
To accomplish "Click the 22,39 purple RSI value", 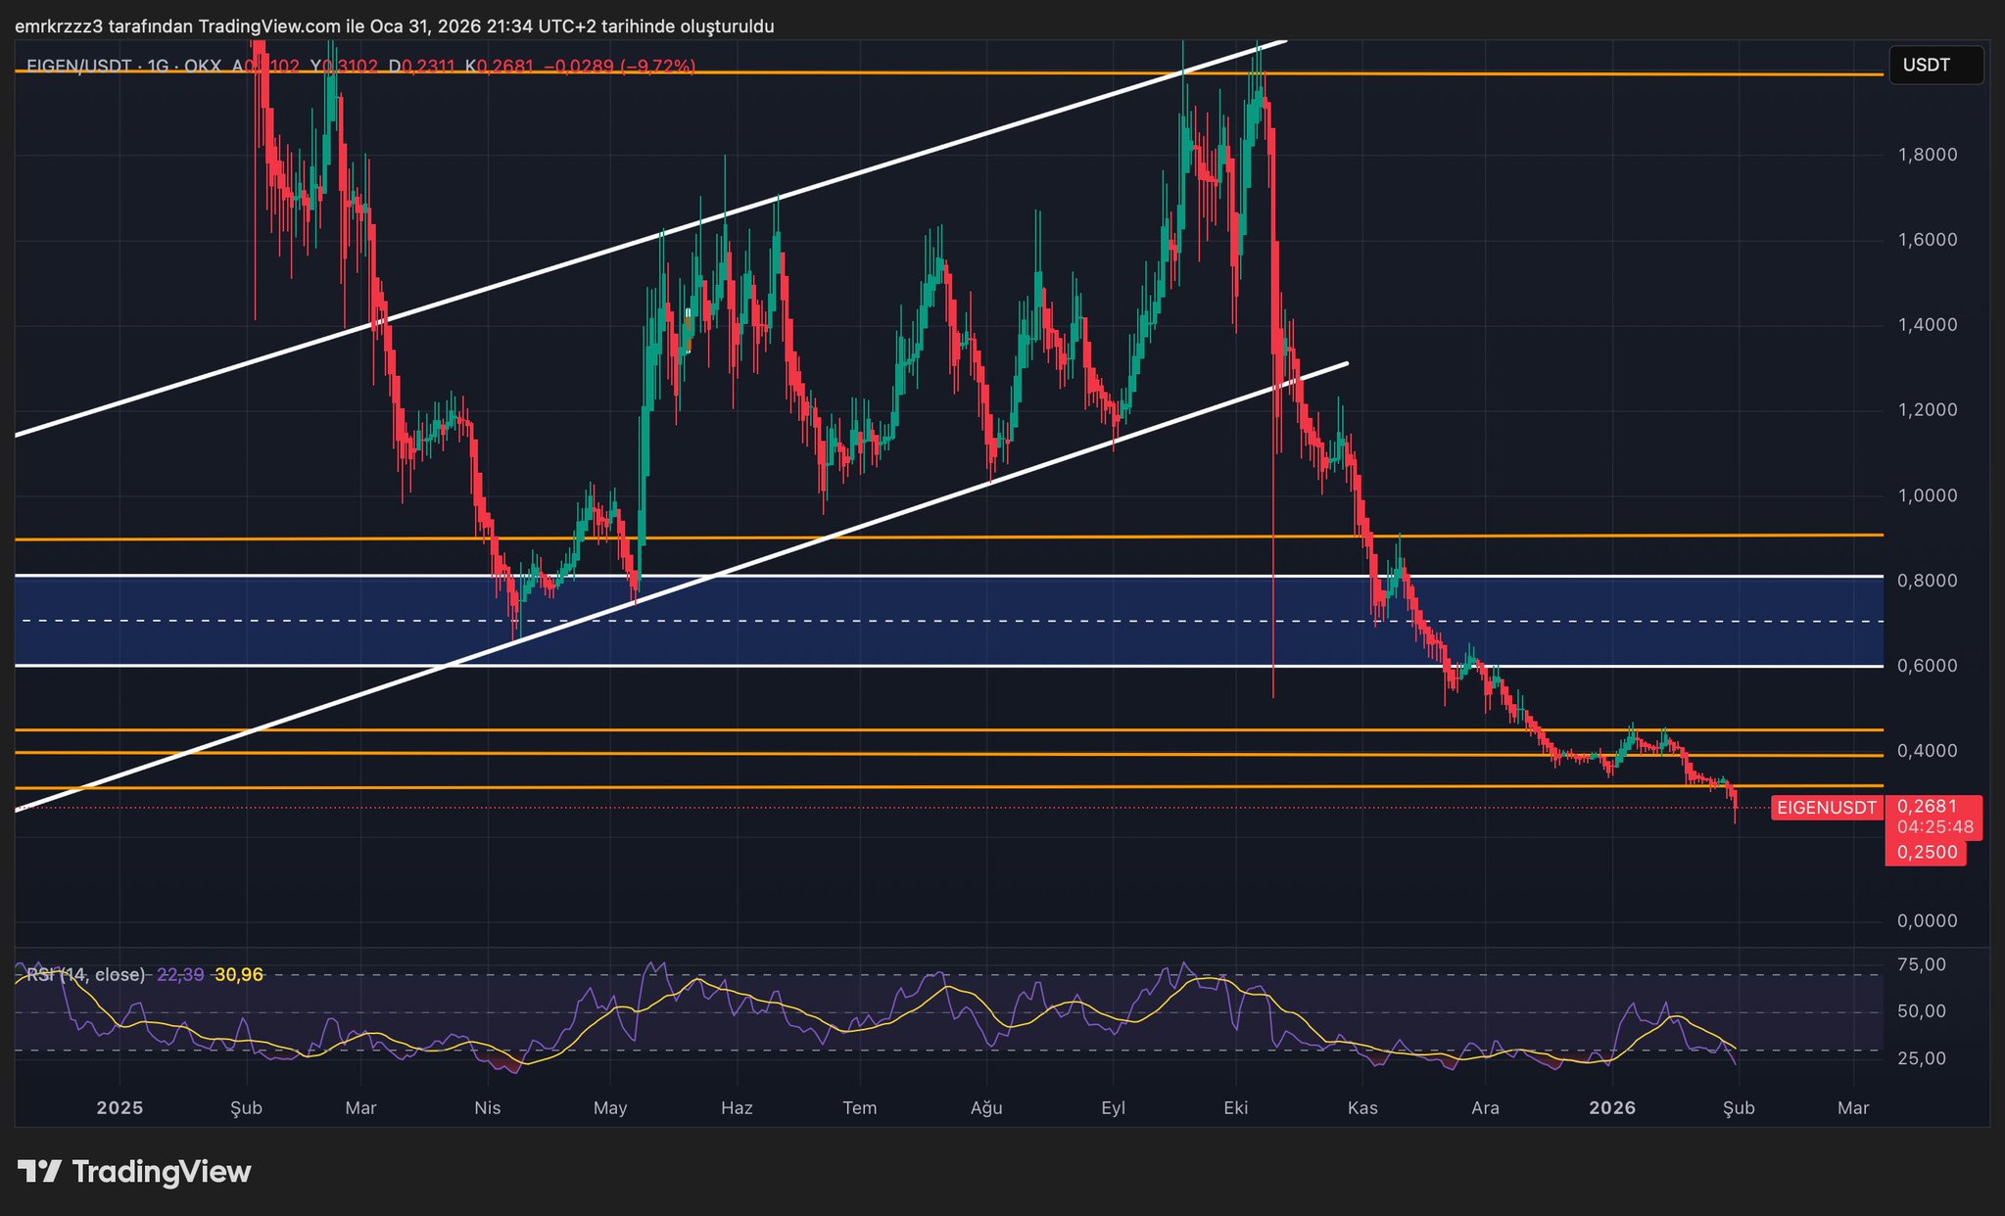I will (x=180, y=974).
